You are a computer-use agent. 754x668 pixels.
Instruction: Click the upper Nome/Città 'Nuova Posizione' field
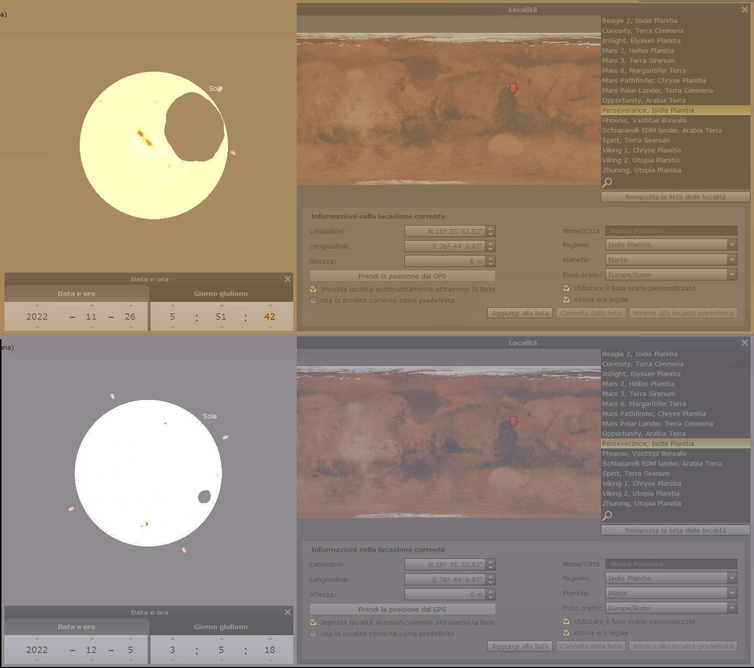click(671, 231)
